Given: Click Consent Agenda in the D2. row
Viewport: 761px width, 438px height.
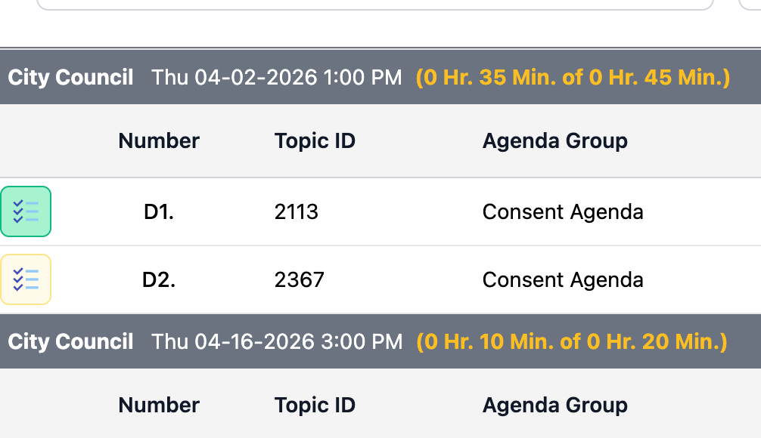Looking at the screenshot, I should [563, 280].
